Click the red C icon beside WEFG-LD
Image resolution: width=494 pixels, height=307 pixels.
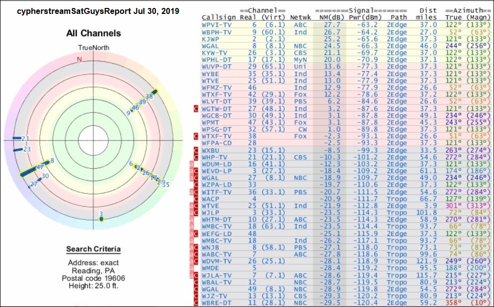pos(196,234)
